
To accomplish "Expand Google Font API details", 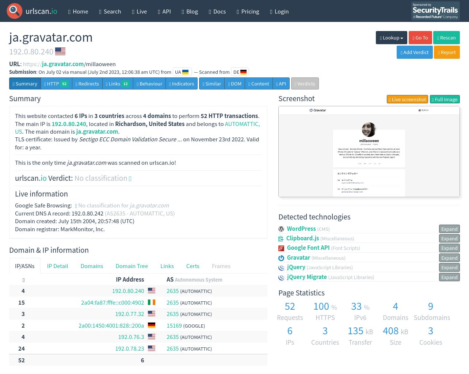I will 449,248.
